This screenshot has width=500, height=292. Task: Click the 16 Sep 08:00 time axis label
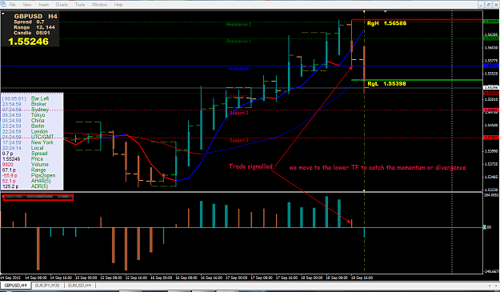(x=186, y=278)
